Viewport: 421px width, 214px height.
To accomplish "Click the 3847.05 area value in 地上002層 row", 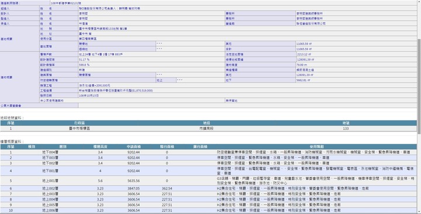I will click(x=133, y=188).
